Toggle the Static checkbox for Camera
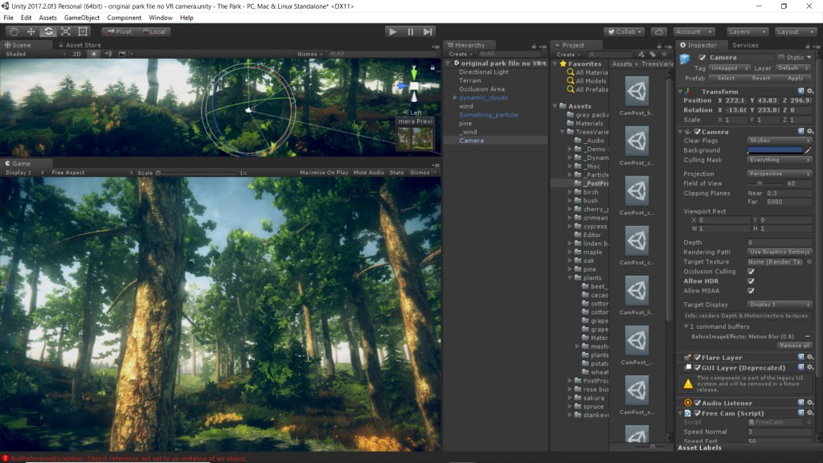823x463 pixels. (781, 58)
